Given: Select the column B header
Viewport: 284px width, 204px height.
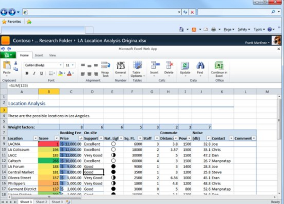Looking at the screenshot, I should tap(49, 92).
